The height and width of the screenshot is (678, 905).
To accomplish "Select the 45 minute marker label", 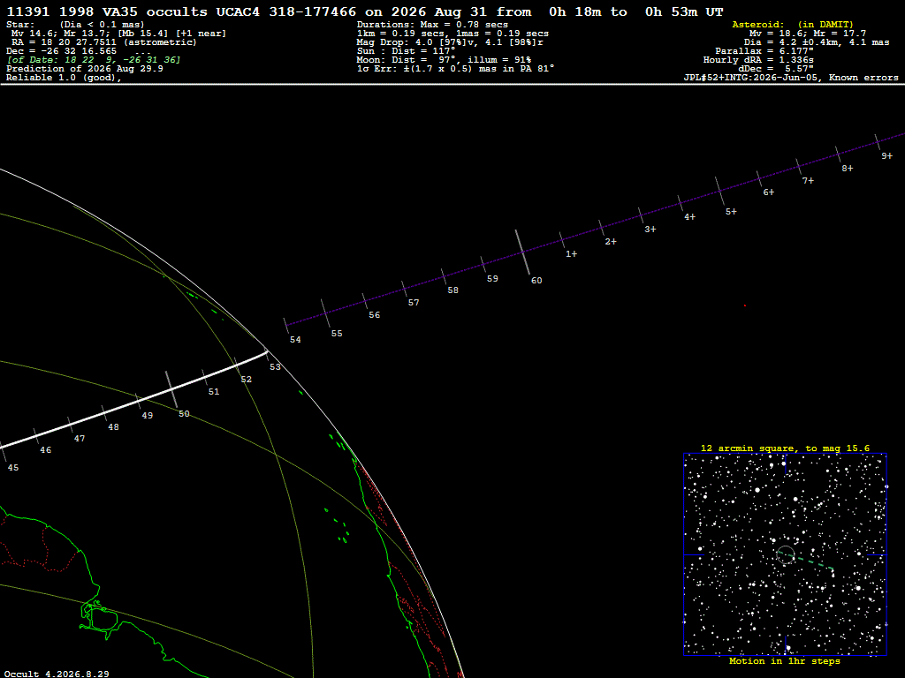I will tap(12, 468).
